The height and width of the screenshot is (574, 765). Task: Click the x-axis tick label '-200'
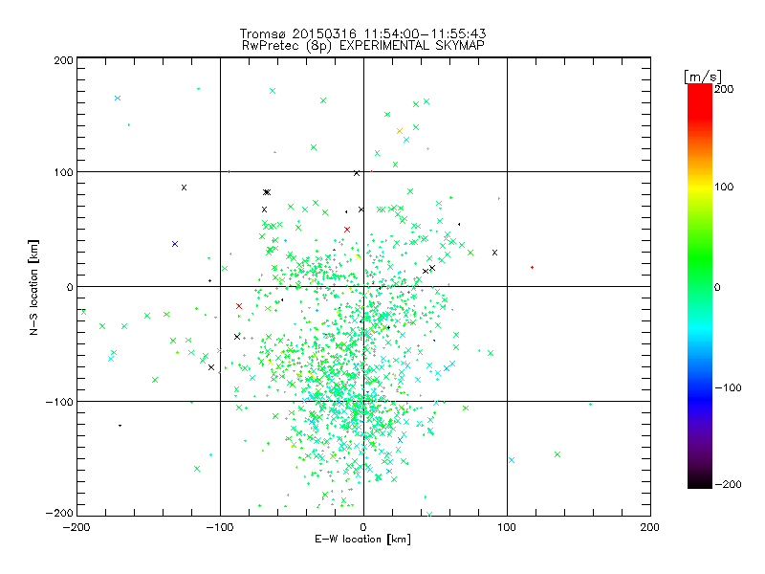point(76,527)
